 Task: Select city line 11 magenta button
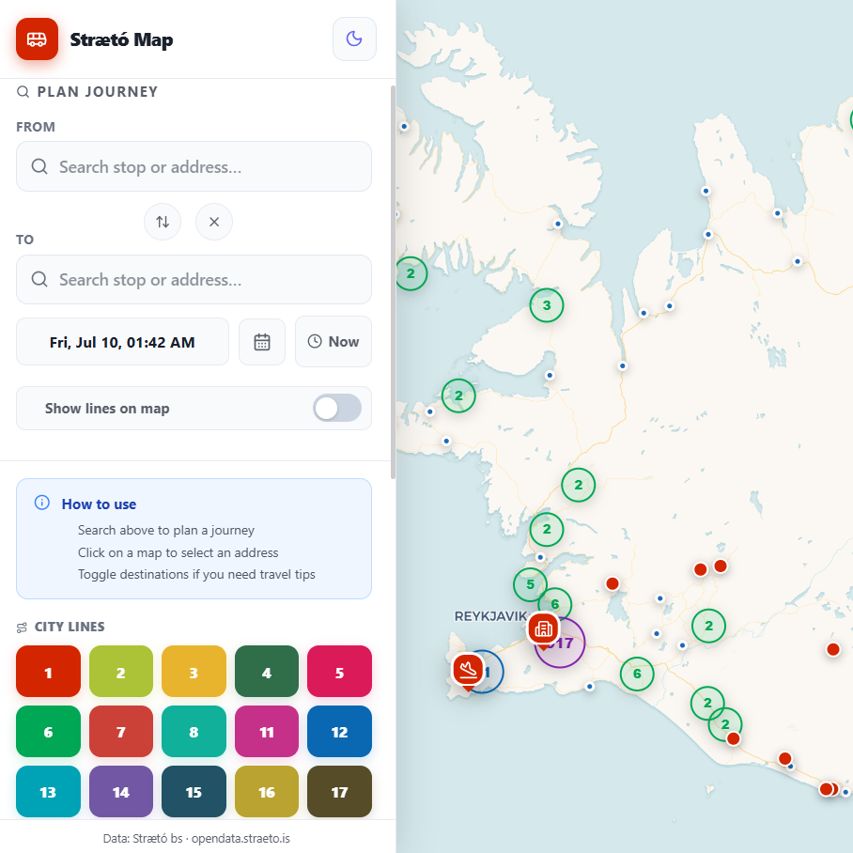pyautogui.click(x=267, y=731)
